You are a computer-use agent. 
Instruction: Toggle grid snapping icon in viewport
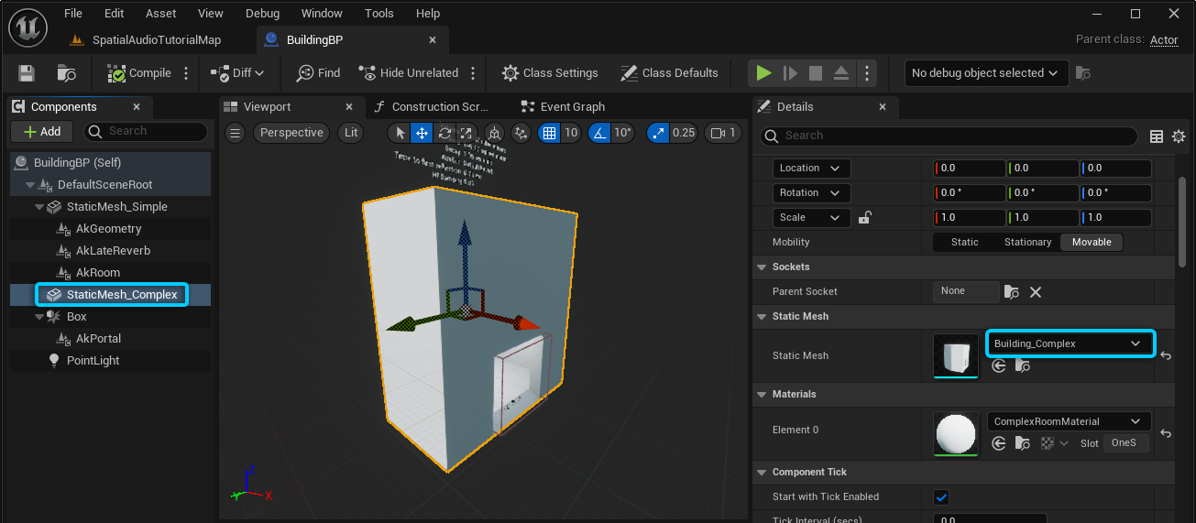549,133
